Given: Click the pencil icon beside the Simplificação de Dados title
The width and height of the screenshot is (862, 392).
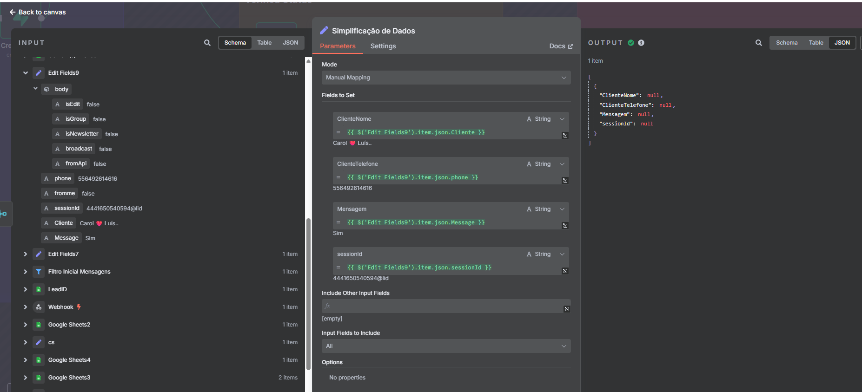Looking at the screenshot, I should (324, 31).
